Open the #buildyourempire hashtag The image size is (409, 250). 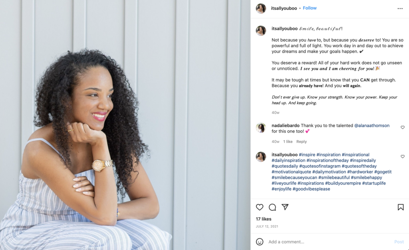coord(343,183)
